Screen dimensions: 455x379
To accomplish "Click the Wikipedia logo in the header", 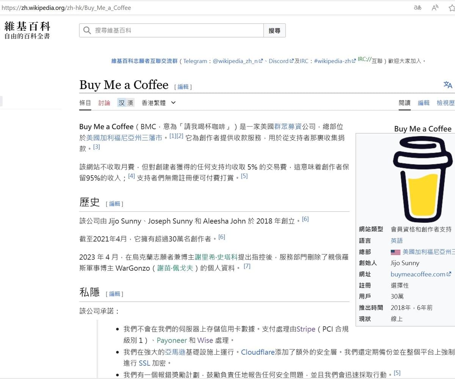I will coord(27,30).
